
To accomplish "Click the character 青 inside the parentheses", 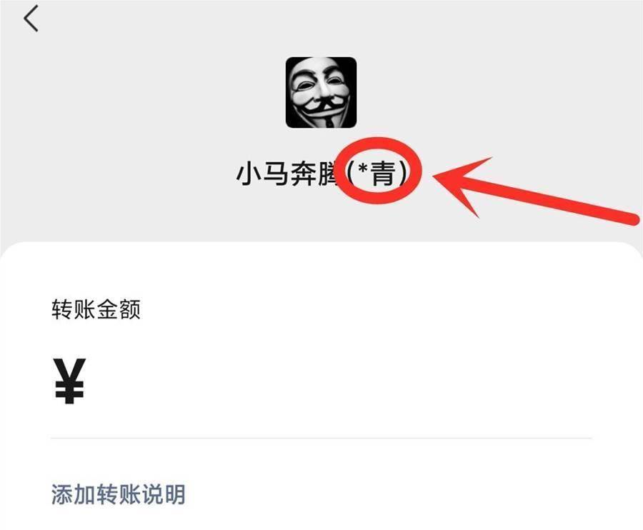I will click(x=384, y=174).
